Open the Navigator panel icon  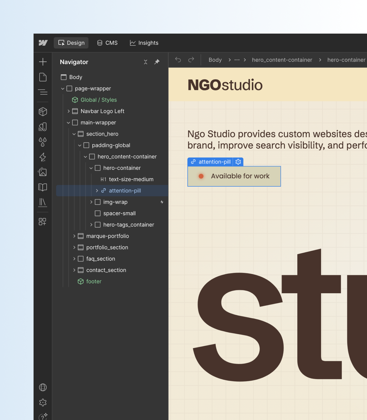[x=43, y=92]
